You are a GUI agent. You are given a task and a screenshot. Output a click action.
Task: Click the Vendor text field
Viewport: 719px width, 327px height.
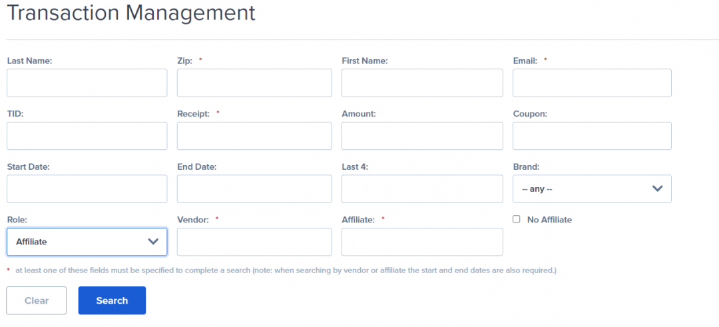[x=254, y=242]
